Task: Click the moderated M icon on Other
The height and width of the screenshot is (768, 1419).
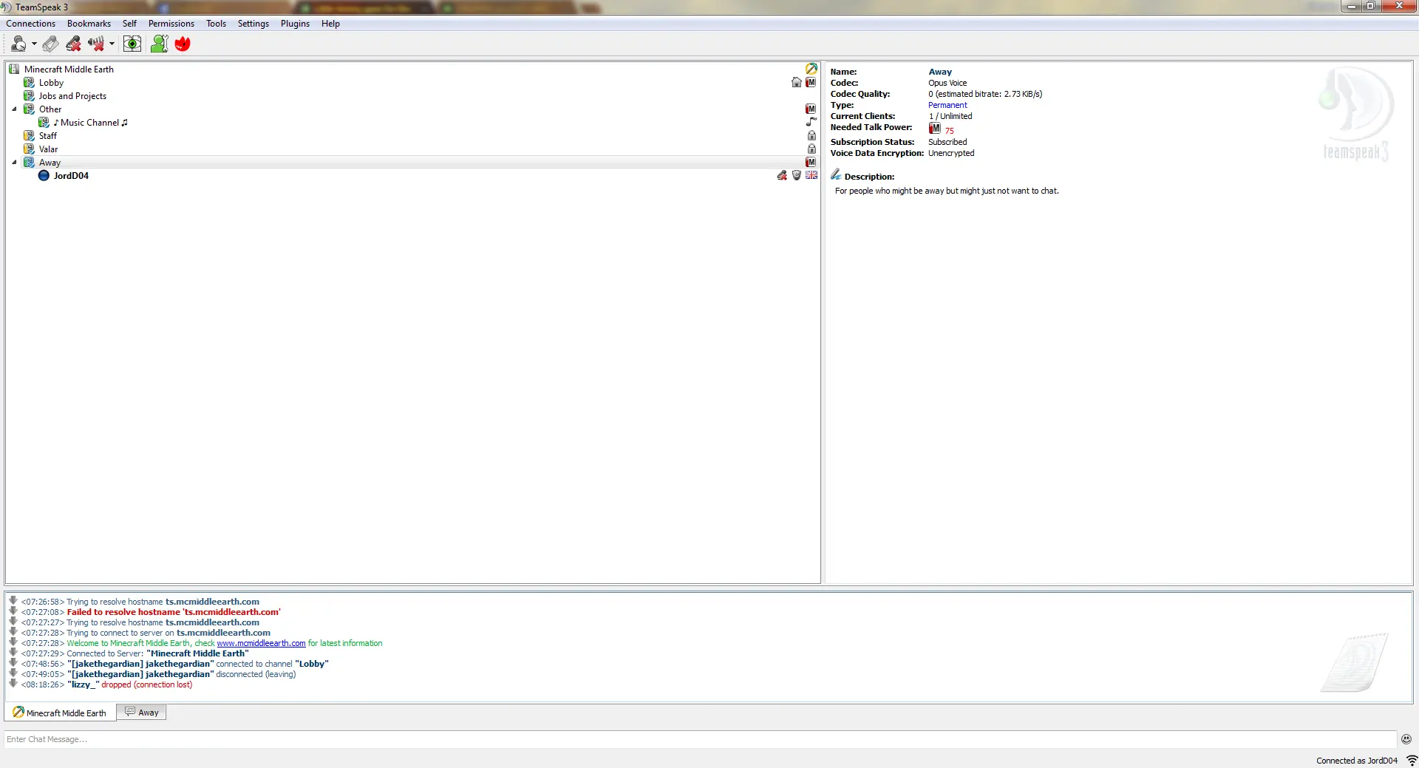Action: pyautogui.click(x=811, y=109)
